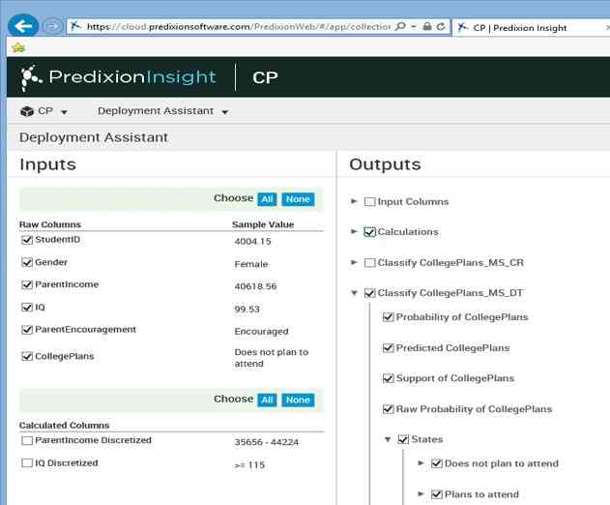This screenshot has width=610, height=505.
Task: Click the Raw Columns header
Action: point(50,224)
